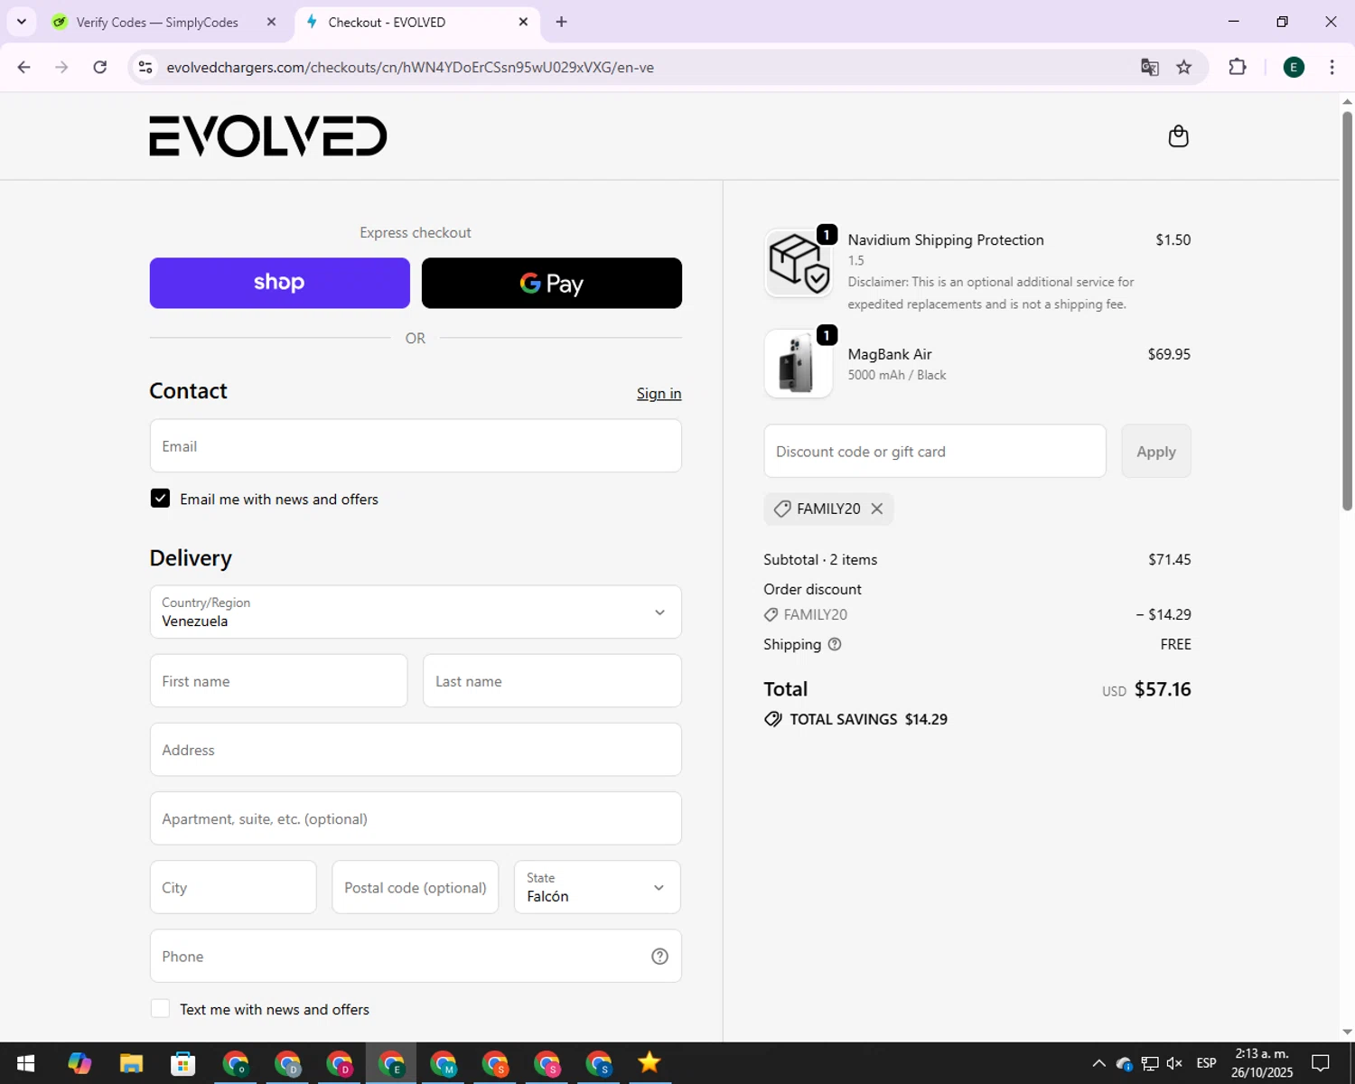Switch to the Verify Codes — SimplyCodes tab
This screenshot has height=1084, width=1355.
pos(157,22)
